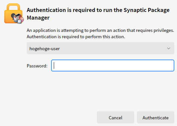Click the "Password:" field label
The width and height of the screenshot is (177, 126).
pyautogui.click(x=37, y=66)
